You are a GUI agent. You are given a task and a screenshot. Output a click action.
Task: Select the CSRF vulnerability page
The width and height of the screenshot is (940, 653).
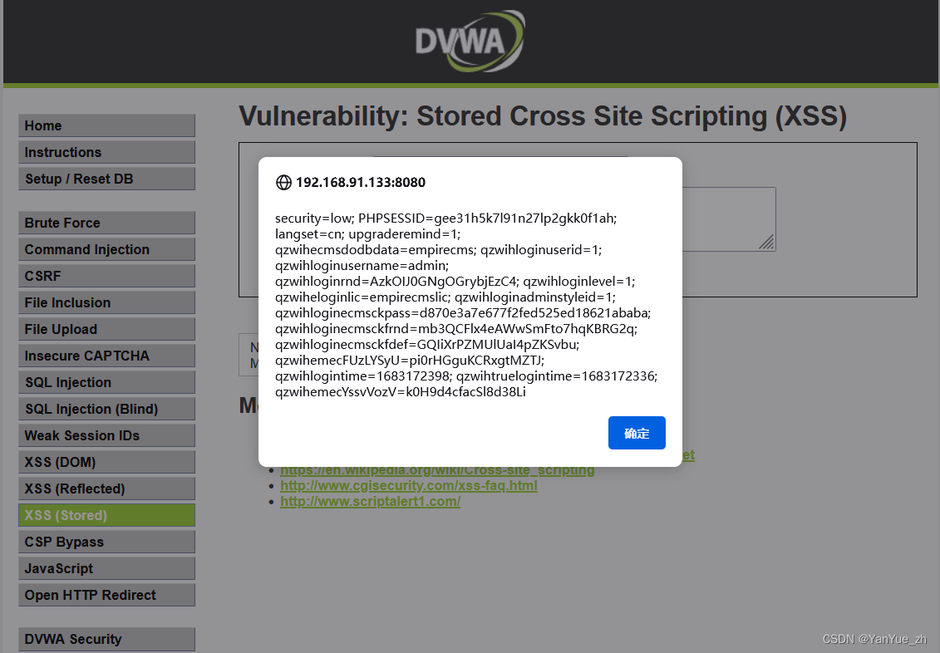pos(106,276)
